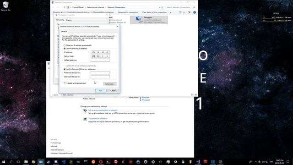Click View status of this connection
This screenshot has height=165, width=293.
[154, 12]
